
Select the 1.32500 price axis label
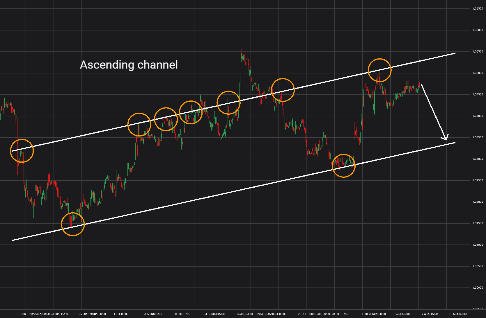478,181
